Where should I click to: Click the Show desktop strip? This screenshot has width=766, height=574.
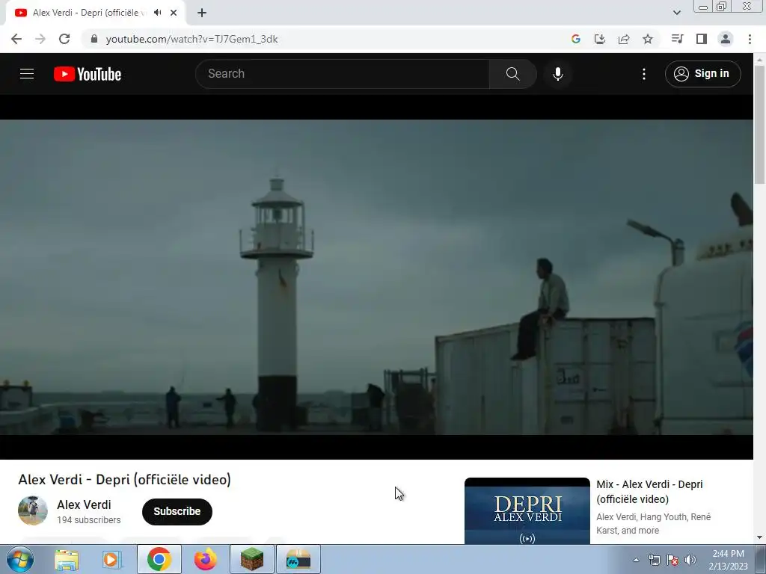click(x=761, y=559)
